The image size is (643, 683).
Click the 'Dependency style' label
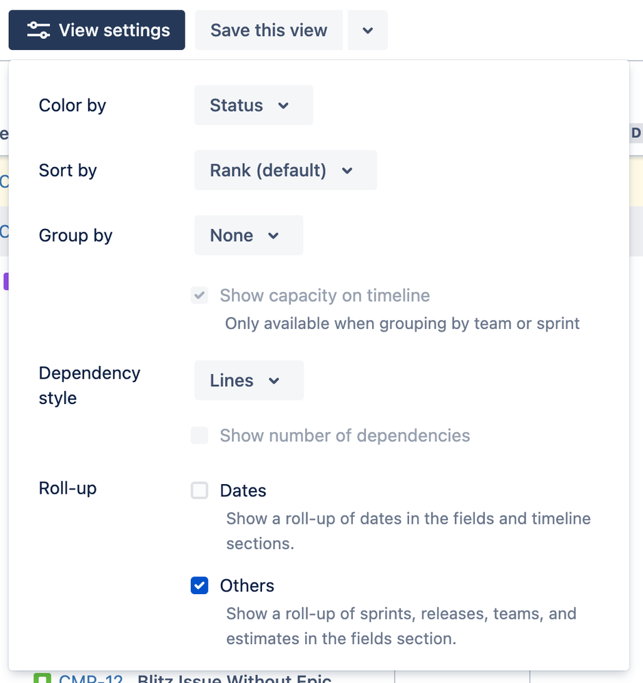coord(90,386)
